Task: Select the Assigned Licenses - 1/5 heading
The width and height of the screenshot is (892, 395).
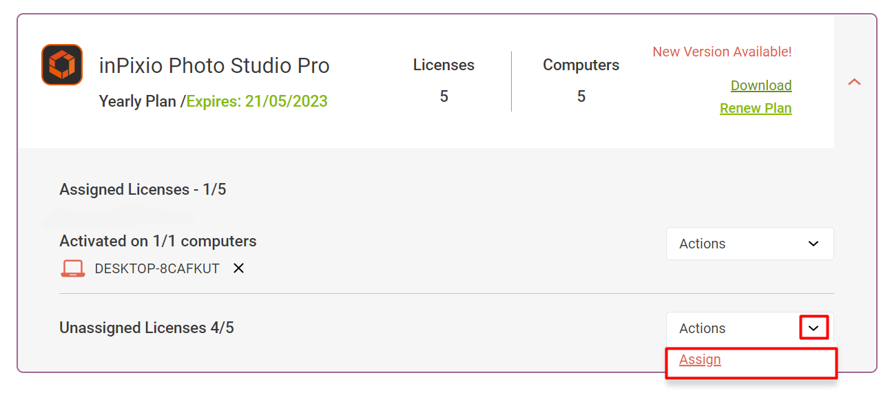Action: pos(143,189)
